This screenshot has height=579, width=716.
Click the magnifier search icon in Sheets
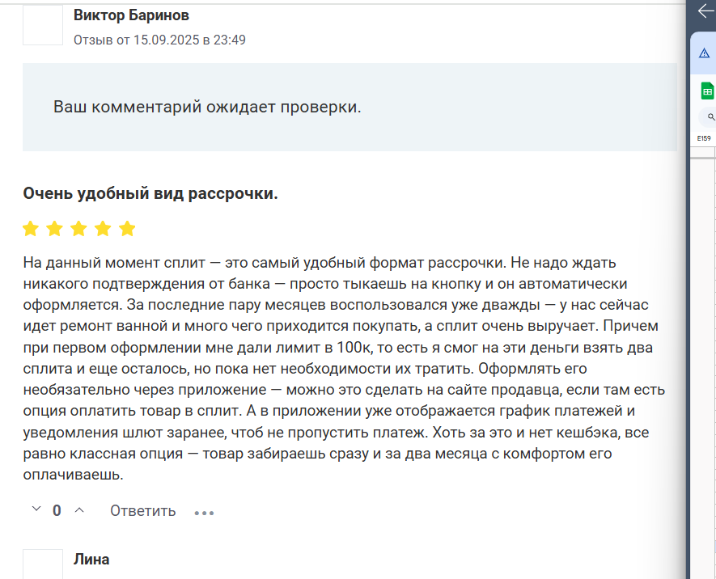(711, 116)
